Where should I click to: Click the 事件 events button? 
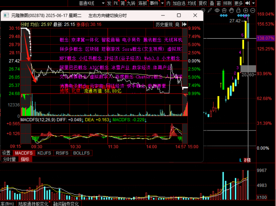pos(154,3)
